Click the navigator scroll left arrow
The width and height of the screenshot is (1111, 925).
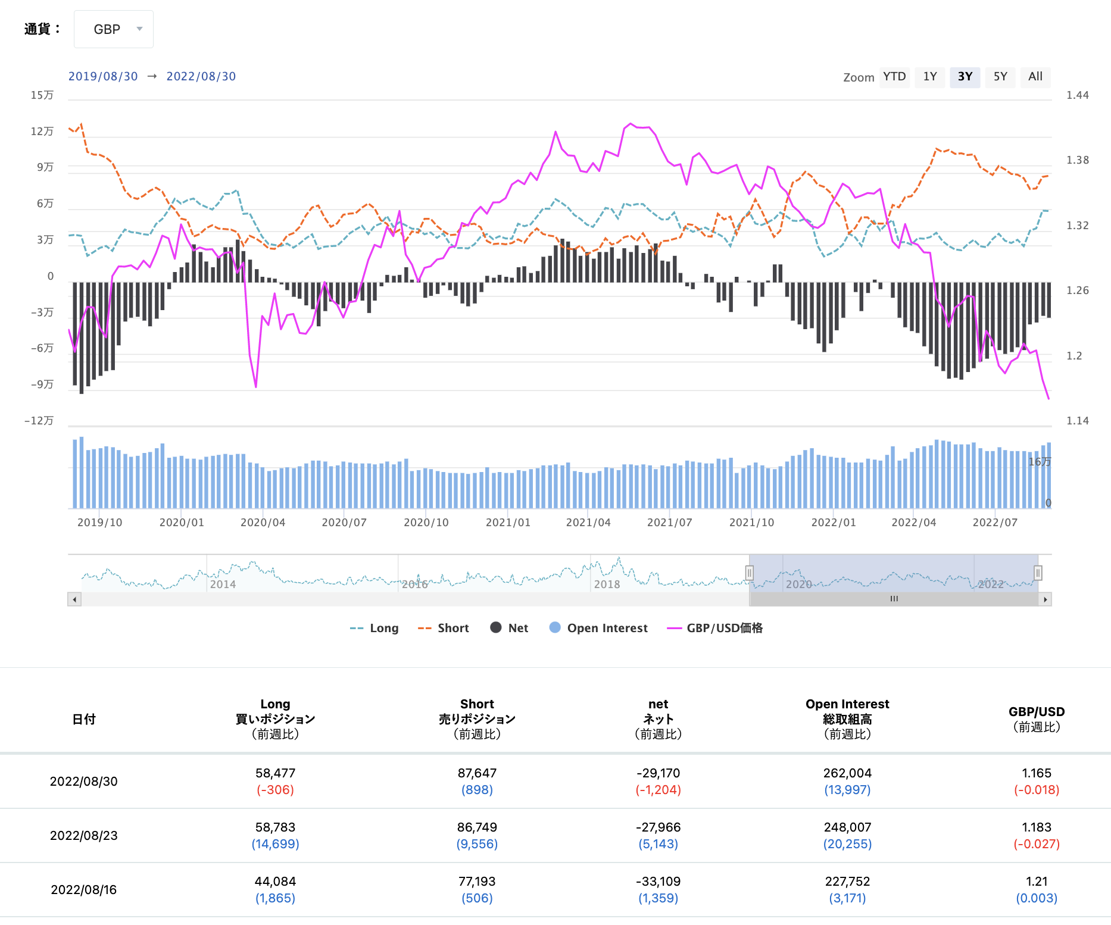click(x=74, y=599)
